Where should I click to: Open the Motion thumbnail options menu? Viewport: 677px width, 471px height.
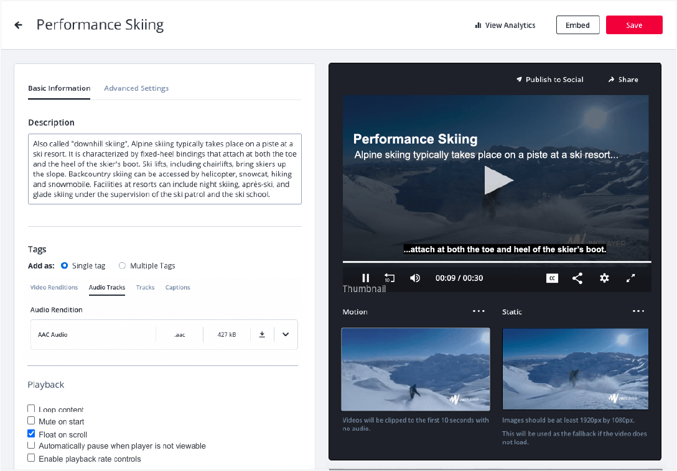point(479,311)
